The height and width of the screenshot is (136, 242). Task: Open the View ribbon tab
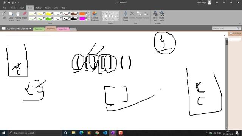pyautogui.click(x=56, y=8)
